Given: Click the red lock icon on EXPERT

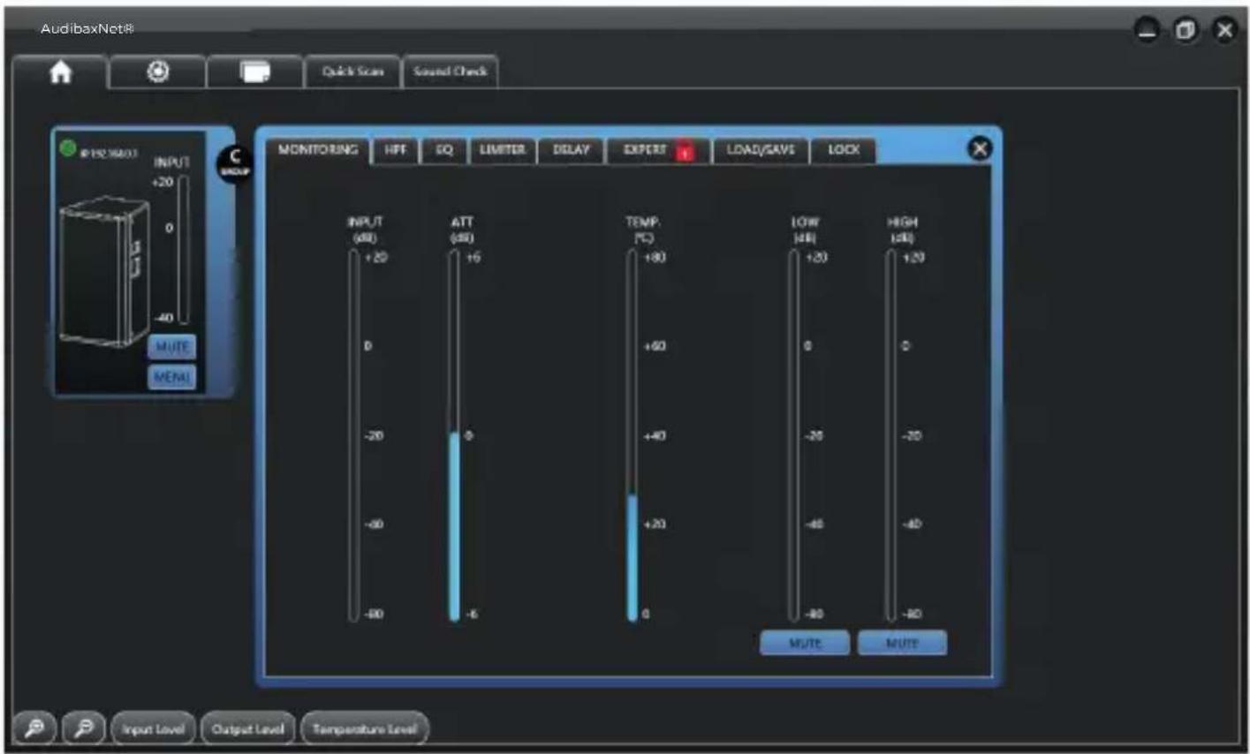Looking at the screenshot, I should [x=685, y=153].
